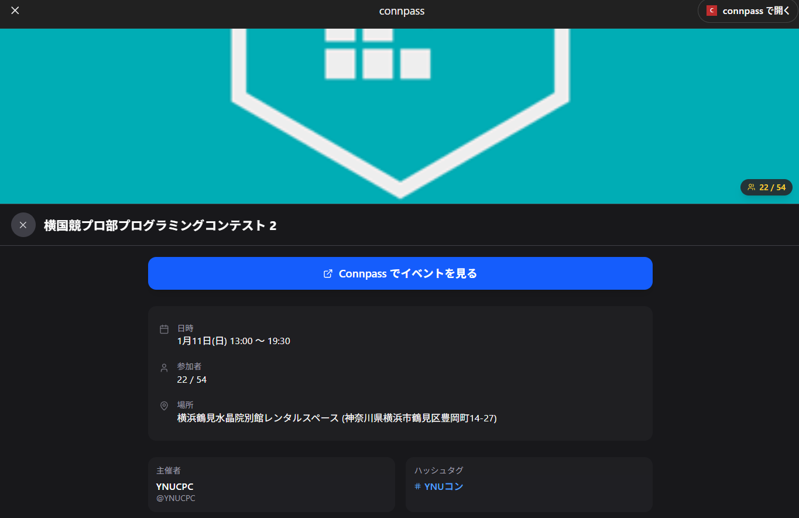Click the calendar icon beside 日時
Image resolution: width=799 pixels, height=518 pixels.
(163, 328)
